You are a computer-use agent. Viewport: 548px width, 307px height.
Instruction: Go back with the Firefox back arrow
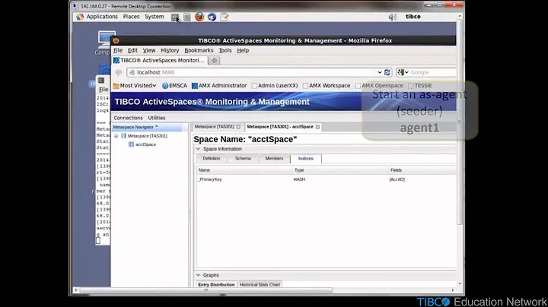(119, 72)
